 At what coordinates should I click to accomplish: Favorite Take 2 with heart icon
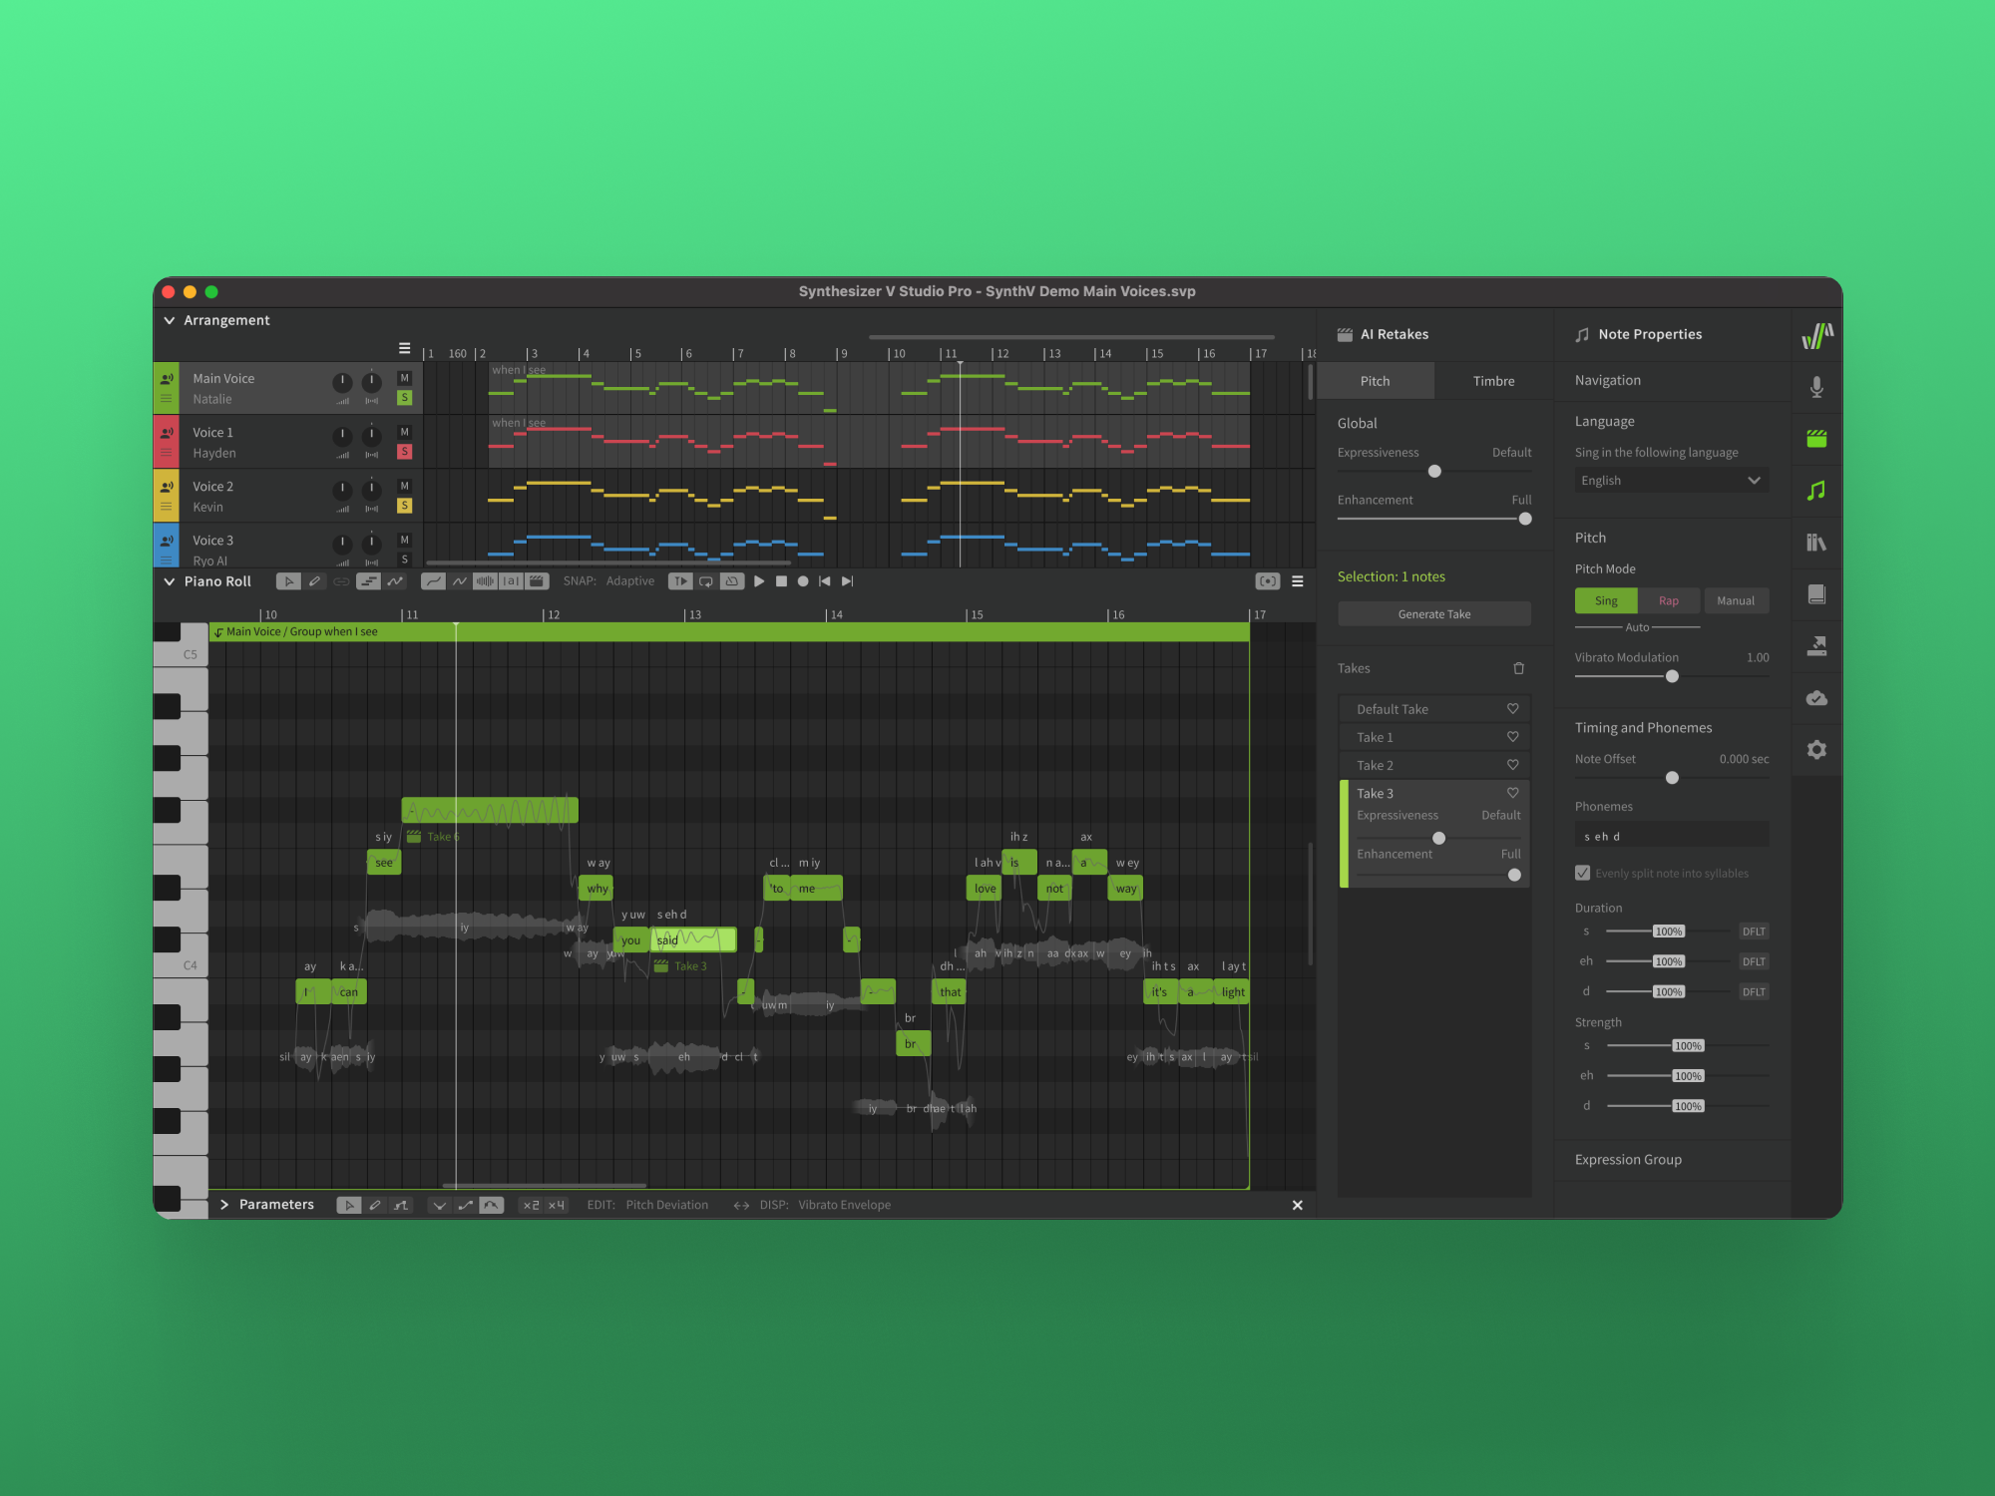pos(1512,765)
